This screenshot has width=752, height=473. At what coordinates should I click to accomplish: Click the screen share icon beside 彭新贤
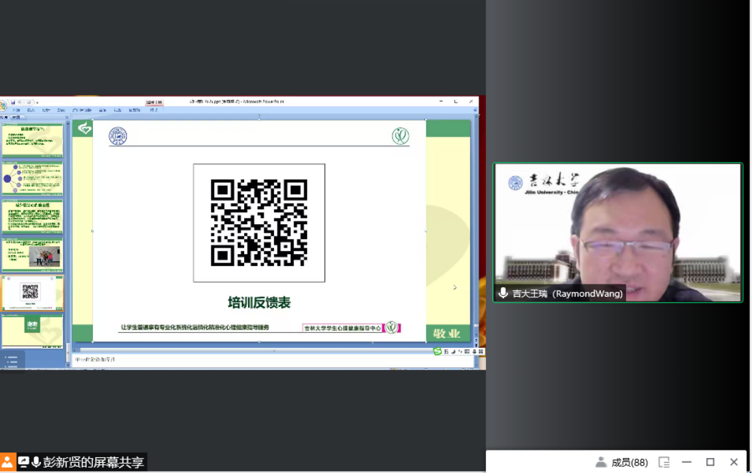(24, 462)
